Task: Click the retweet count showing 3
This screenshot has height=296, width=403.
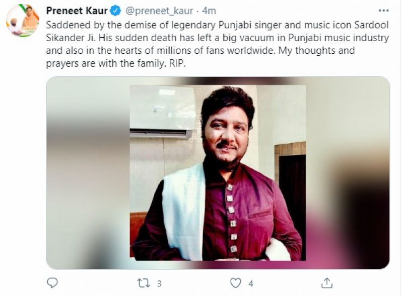Action: tap(159, 283)
